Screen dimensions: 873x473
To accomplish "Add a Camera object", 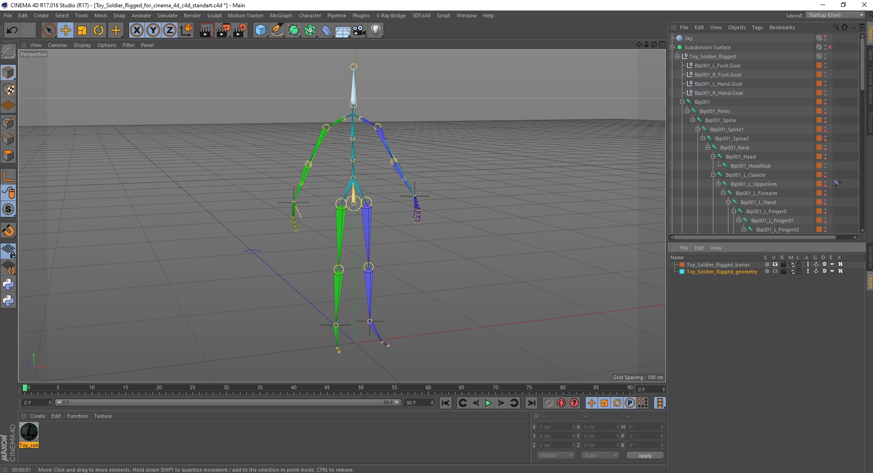I will (359, 31).
